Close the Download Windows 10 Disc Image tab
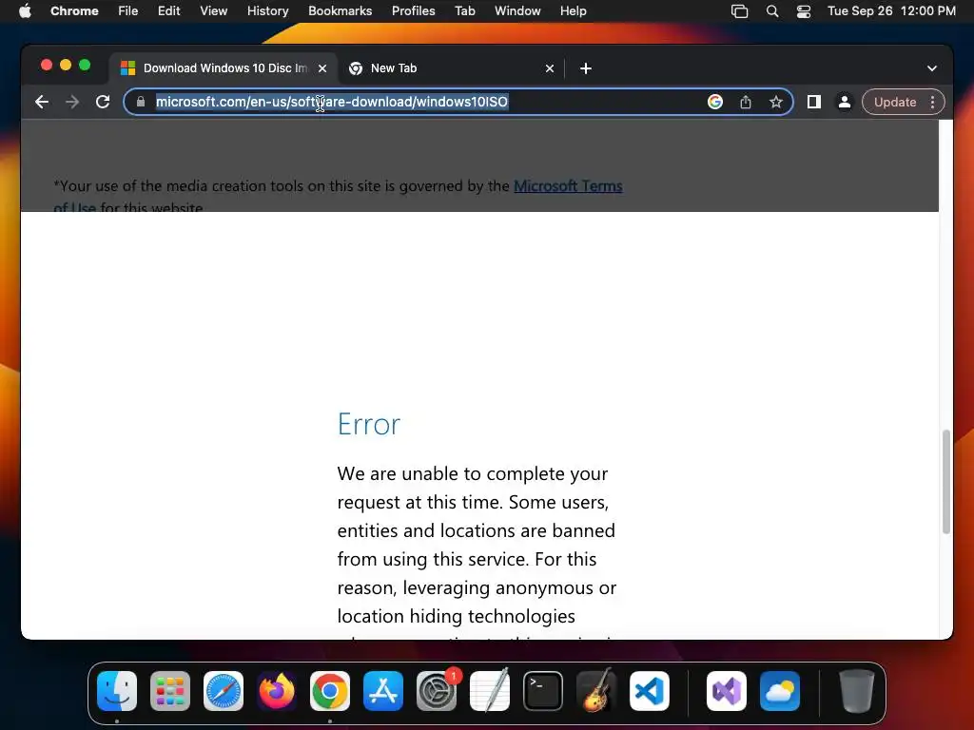The width and height of the screenshot is (974, 730). 322,68
